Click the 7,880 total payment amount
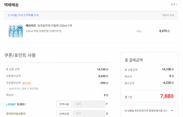Viewport: 183px width, 117px height. (167, 96)
